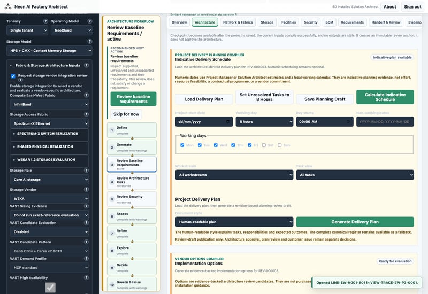Switch to Network & Fabrics tab
Screen dimensions: 428x294
[238, 22]
